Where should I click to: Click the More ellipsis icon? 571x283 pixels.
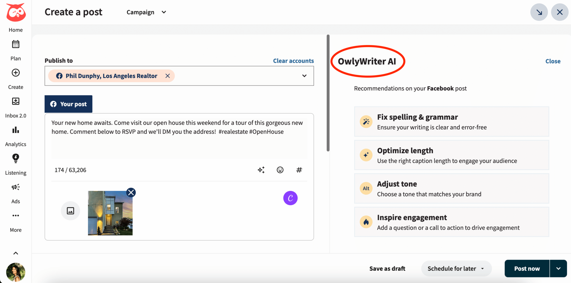point(16,215)
